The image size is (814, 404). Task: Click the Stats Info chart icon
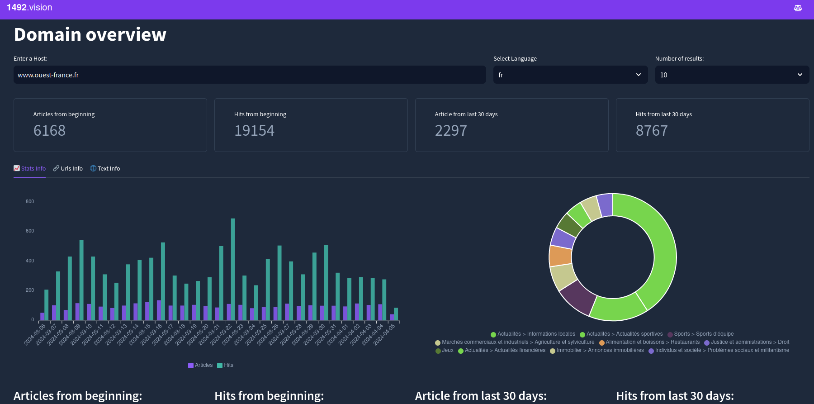pyautogui.click(x=17, y=168)
